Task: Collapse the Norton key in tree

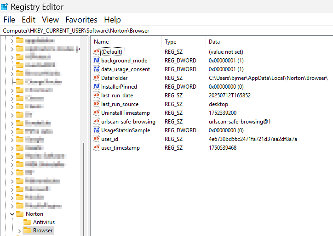Action: (x=11, y=214)
